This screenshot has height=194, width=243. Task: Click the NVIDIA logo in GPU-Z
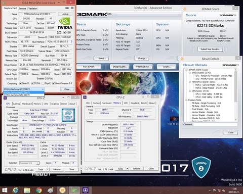(x=65, y=23)
